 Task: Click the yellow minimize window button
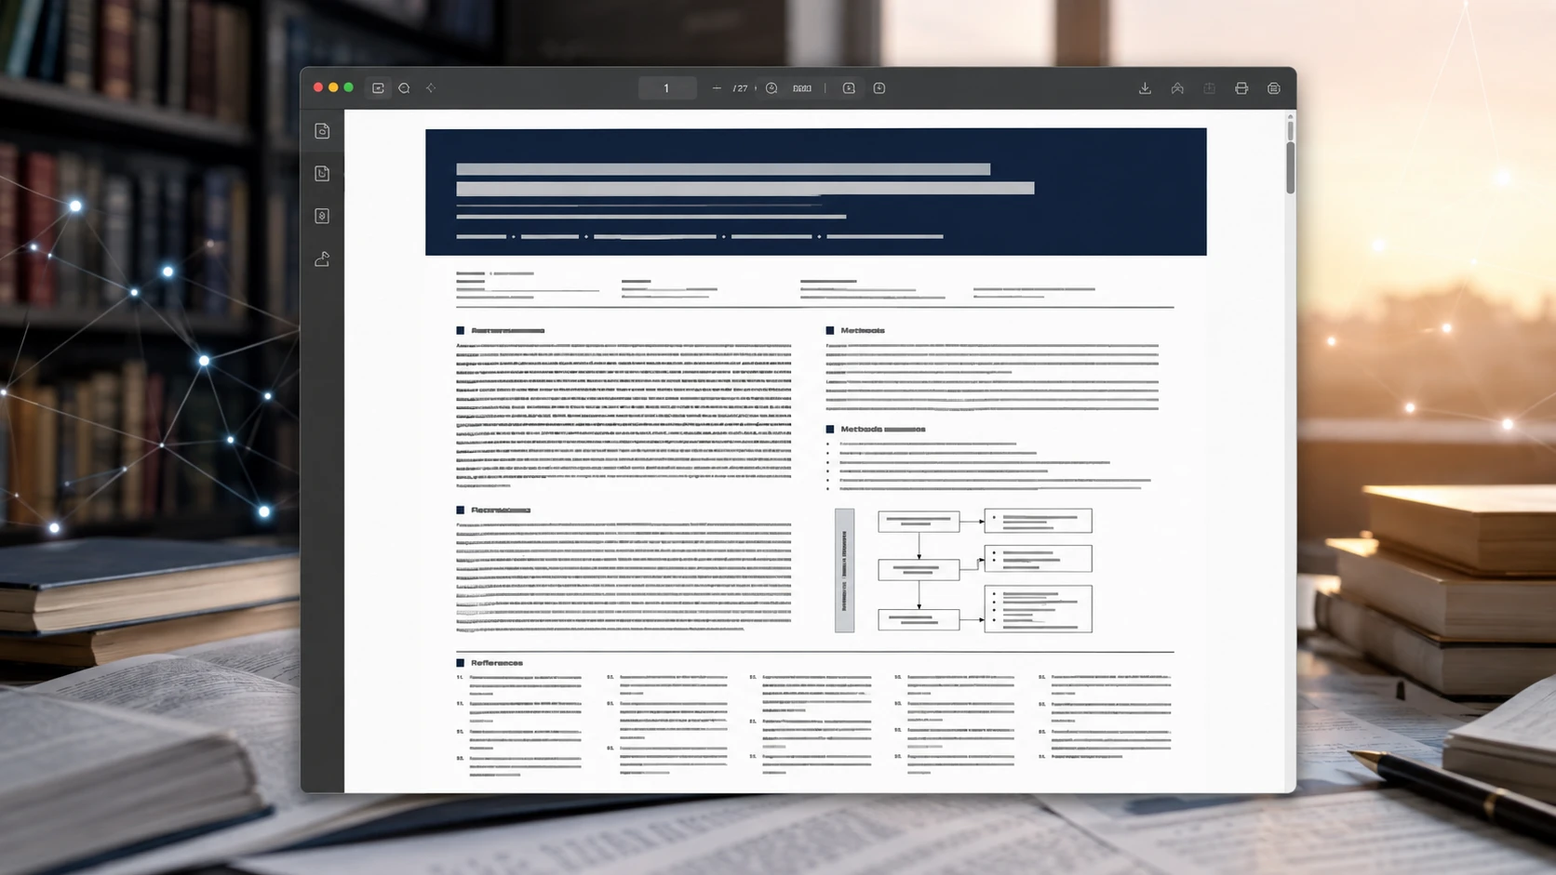click(x=333, y=87)
